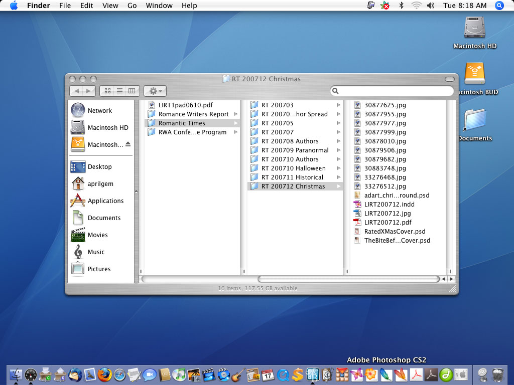Launch Adobe Illustrator flower icon
The width and height of the screenshot is (514, 385).
371,374
